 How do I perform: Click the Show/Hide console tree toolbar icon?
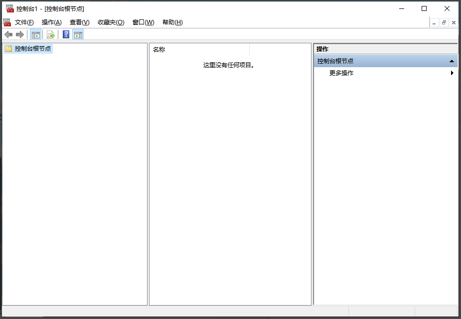click(x=35, y=34)
